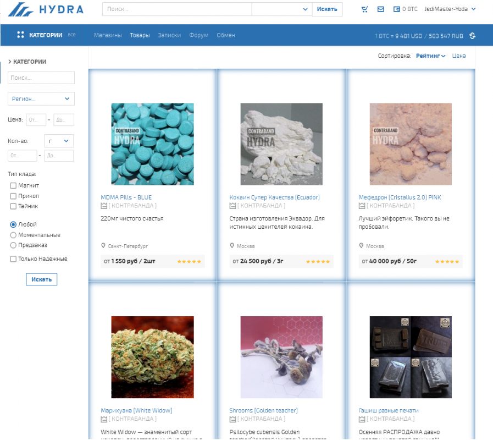Screen dimensions: 493x440
Task: Check the Тайник option
Action: 13,206
